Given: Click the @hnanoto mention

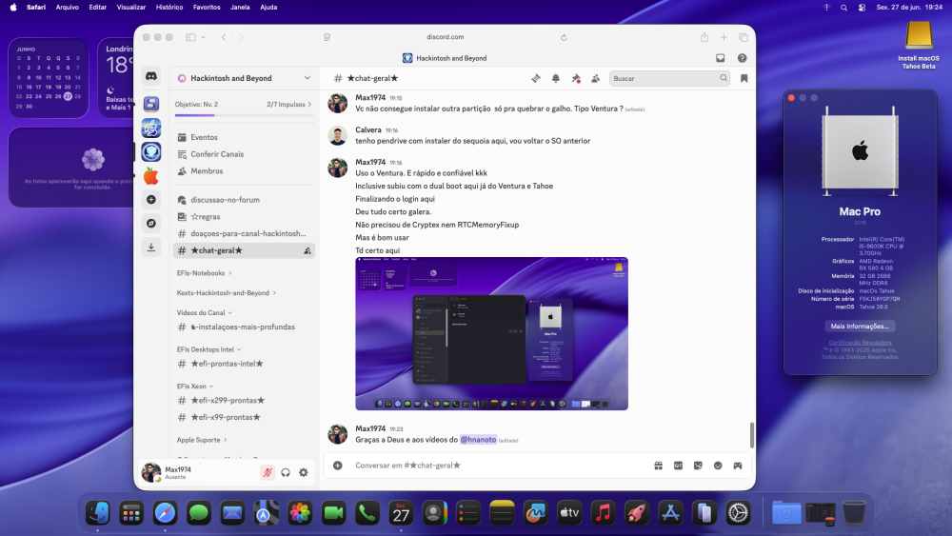Looking at the screenshot, I should pos(478,440).
